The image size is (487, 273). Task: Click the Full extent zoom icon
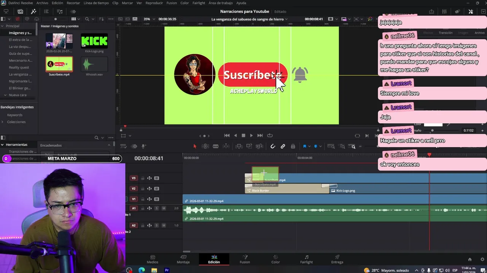[x=331, y=146]
